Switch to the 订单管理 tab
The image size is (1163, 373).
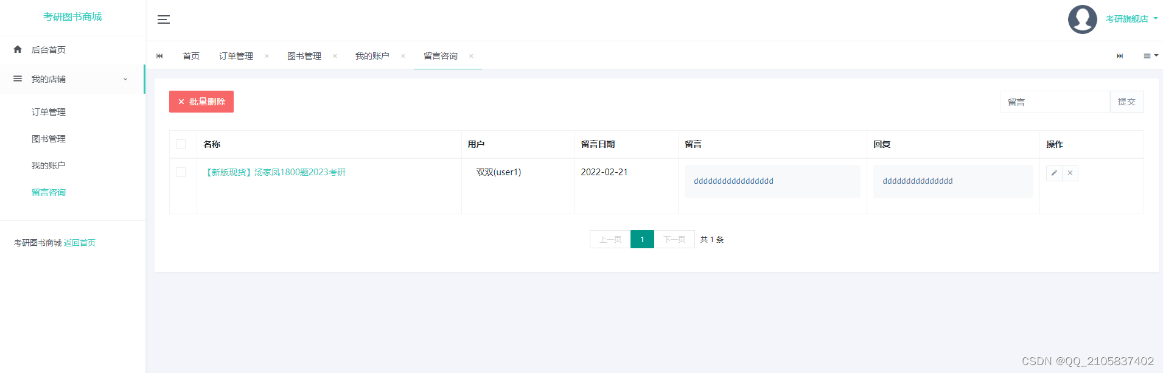point(236,56)
